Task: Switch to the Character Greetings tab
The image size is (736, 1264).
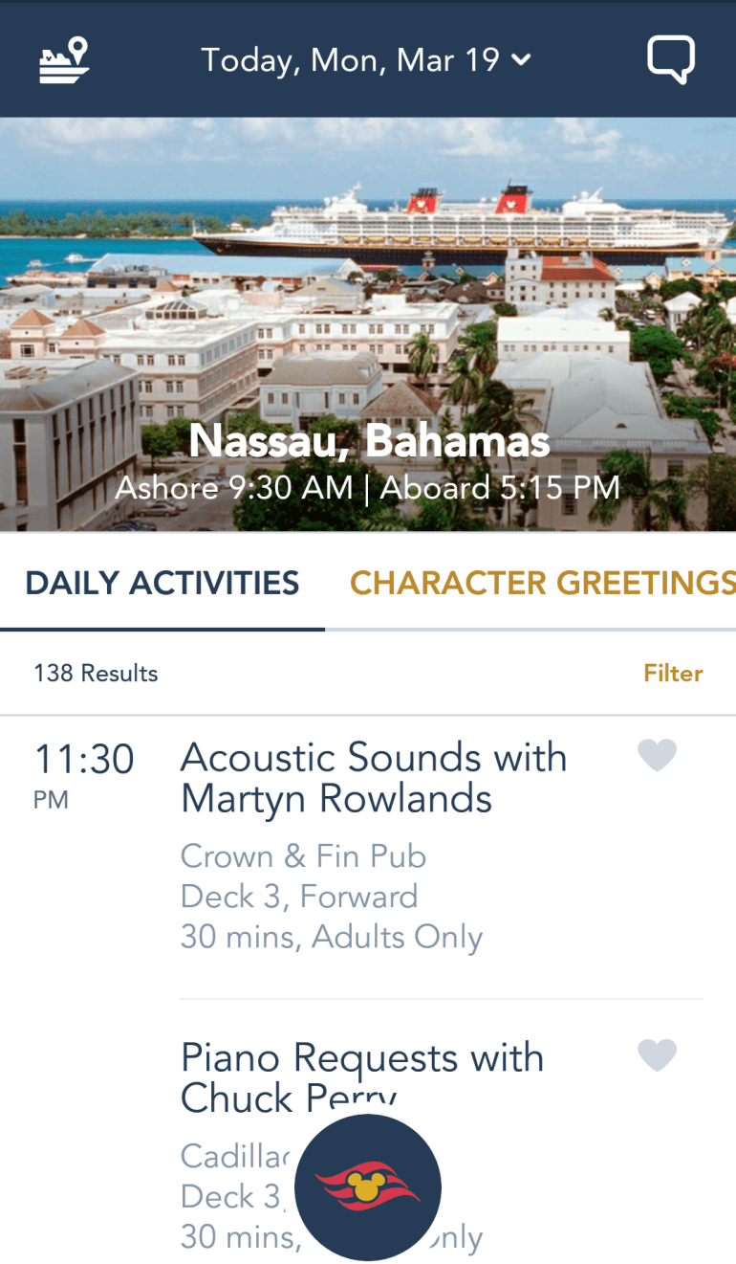Action: [x=542, y=583]
